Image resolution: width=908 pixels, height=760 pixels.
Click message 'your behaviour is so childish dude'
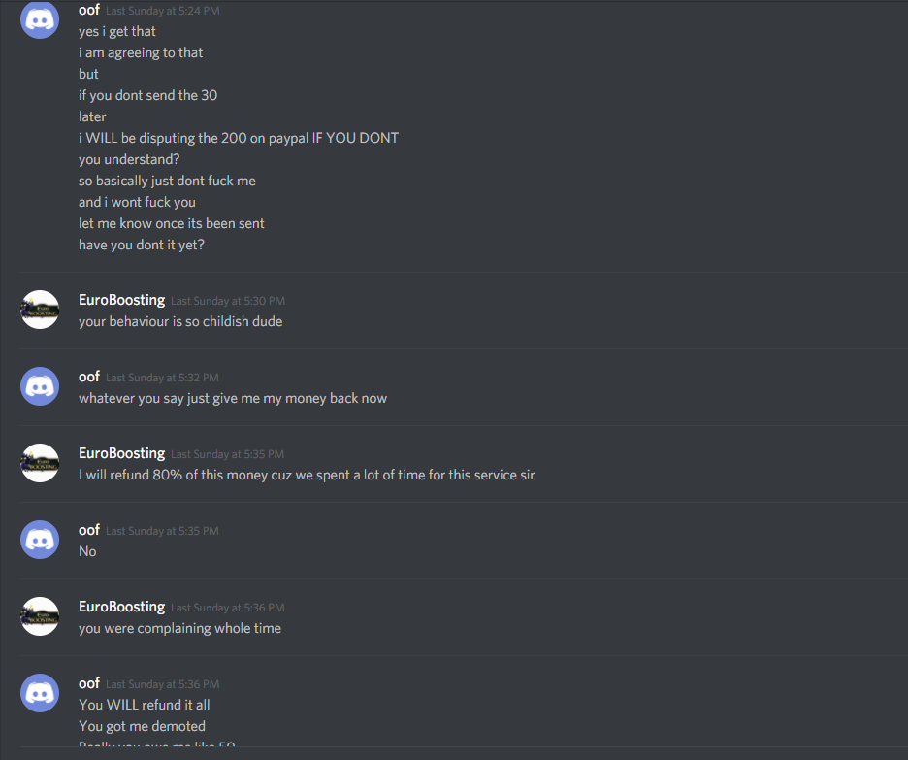coord(180,321)
